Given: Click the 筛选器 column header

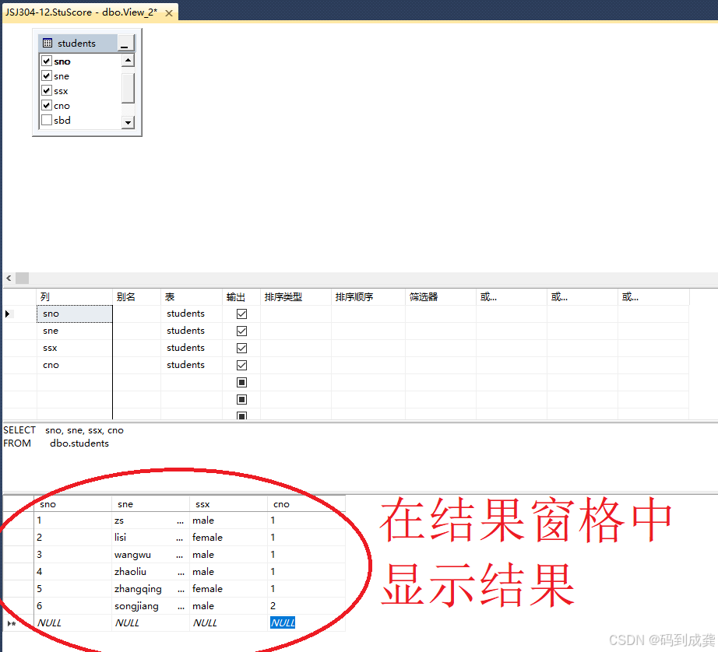Looking at the screenshot, I should click(424, 297).
